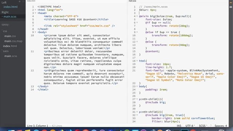
Task: Fold the @if $up == null block
Action: click(x=137, y=23)
